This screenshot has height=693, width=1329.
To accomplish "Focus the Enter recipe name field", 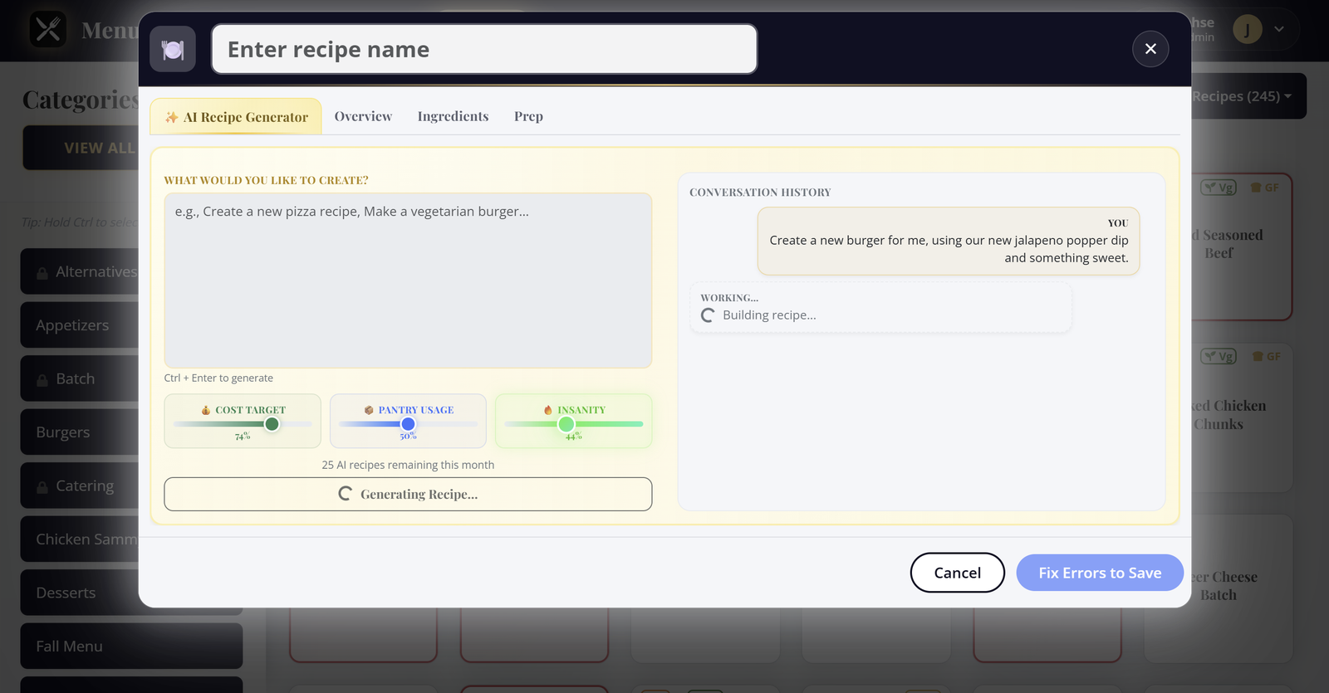I will point(484,49).
